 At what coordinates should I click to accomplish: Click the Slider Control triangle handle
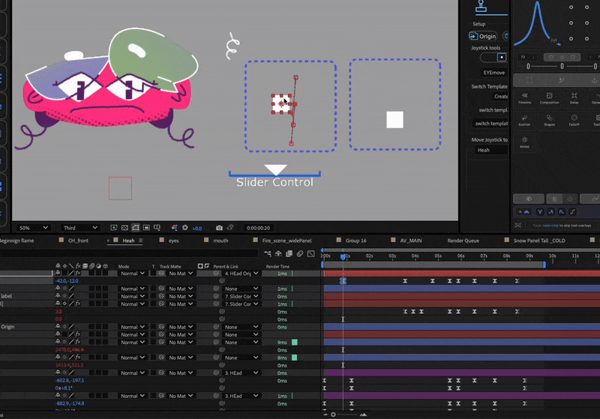click(x=276, y=169)
